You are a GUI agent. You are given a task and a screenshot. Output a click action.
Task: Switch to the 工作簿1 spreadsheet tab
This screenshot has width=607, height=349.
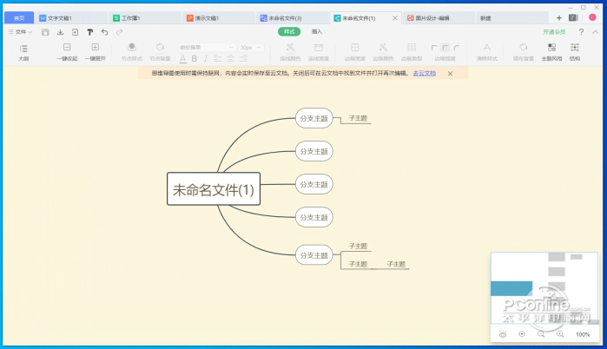click(145, 18)
